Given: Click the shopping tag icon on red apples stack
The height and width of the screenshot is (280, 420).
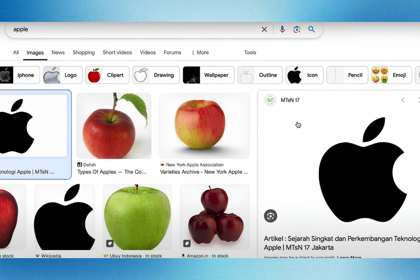Looking at the screenshot, I should tap(187, 243).
